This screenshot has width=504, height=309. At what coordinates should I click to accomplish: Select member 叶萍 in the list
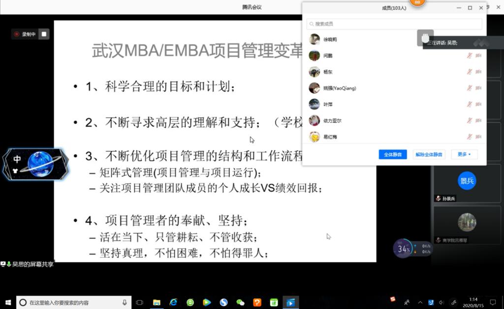tap(394, 104)
